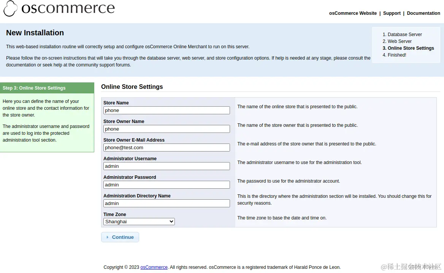Viewport: 444px width, 273px height.
Task: Click the 'Administrator Username' label
Action: [x=130, y=159]
